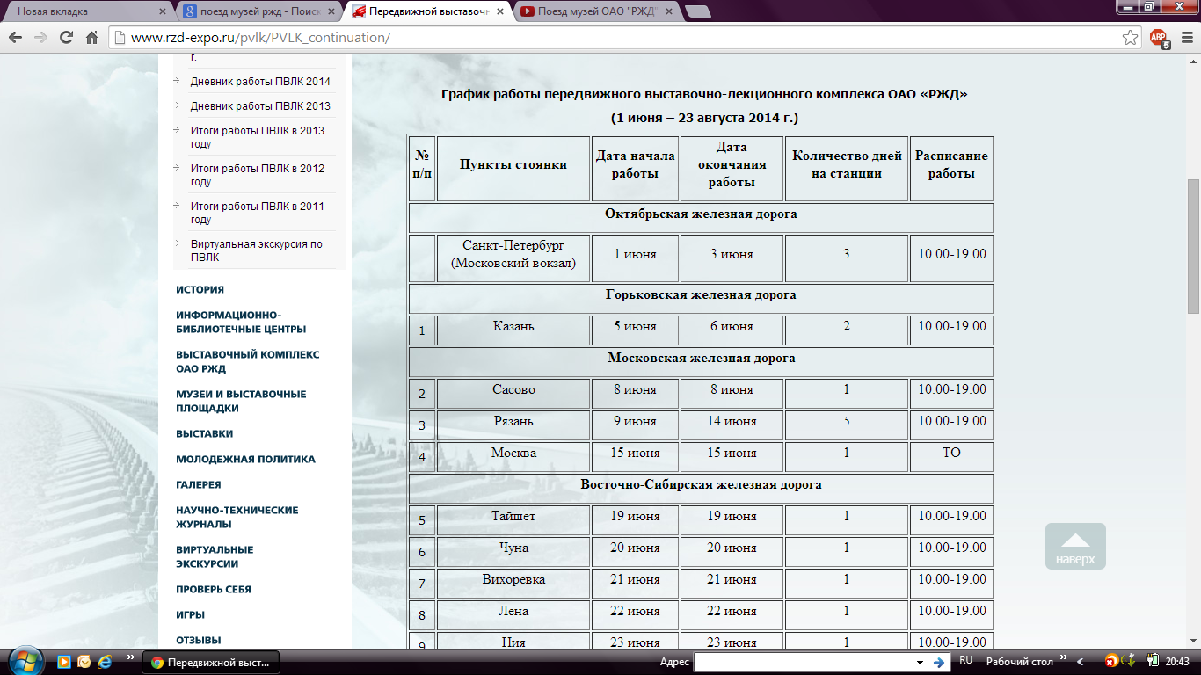Open 'Итоги работы ПВЛК в 2013 году'
The width and height of the screenshot is (1201, 675).
tap(258, 137)
